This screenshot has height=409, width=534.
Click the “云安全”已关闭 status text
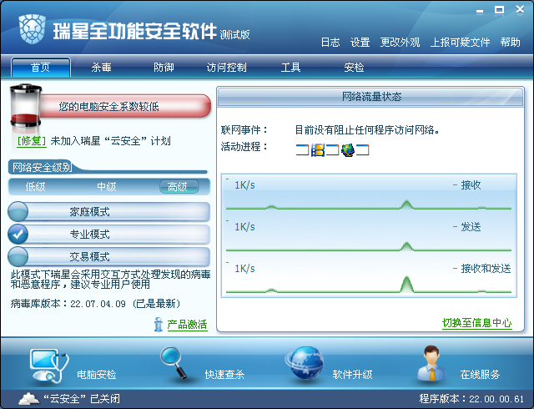click(82, 399)
